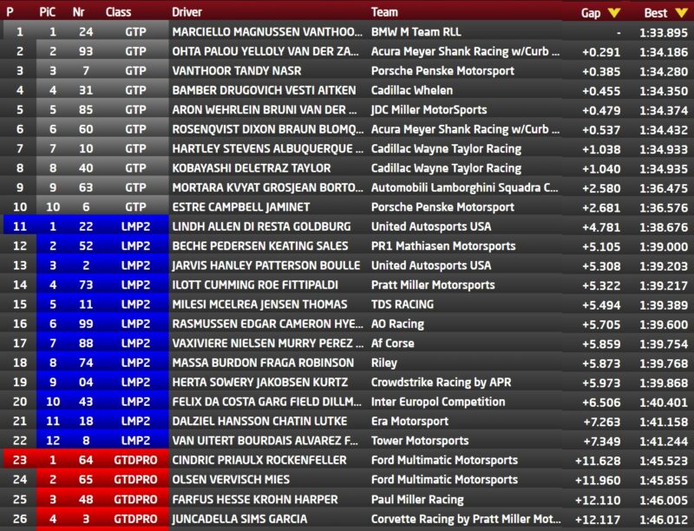The height and width of the screenshot is (531, 694).
Task: Click the Class column header
Action: 118,12
